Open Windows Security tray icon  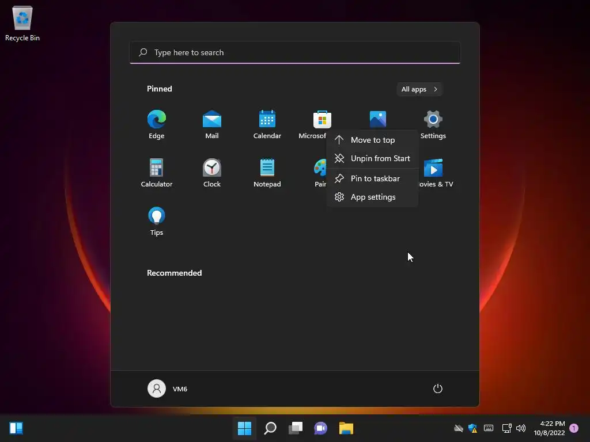(472, 428)
